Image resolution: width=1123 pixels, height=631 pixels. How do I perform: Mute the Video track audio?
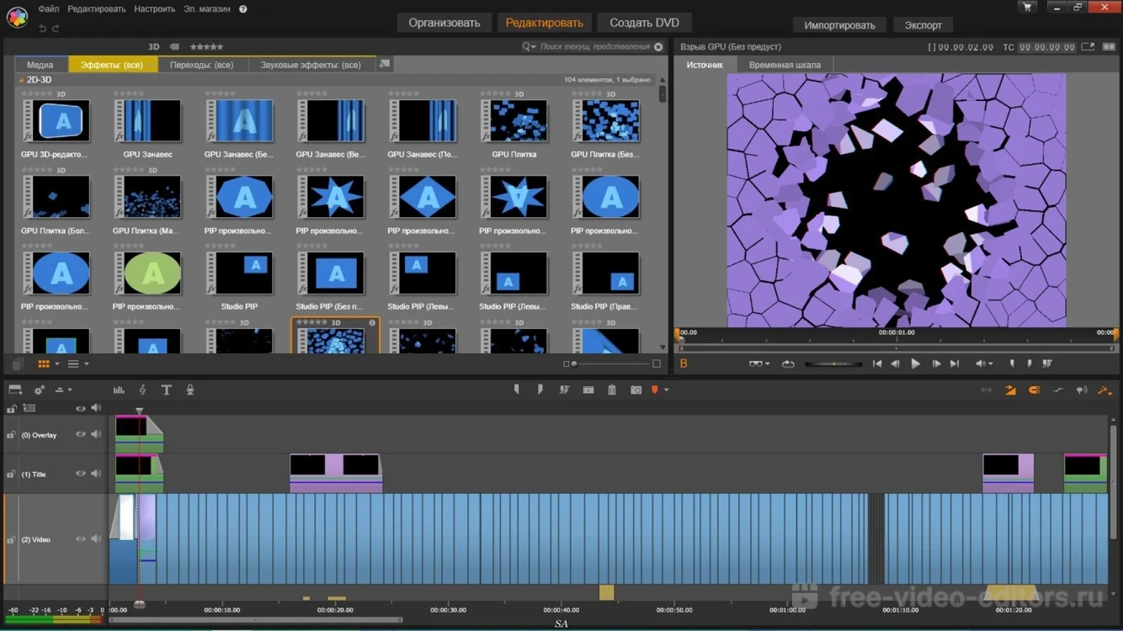pyautogui.click(x=96, y=539)
